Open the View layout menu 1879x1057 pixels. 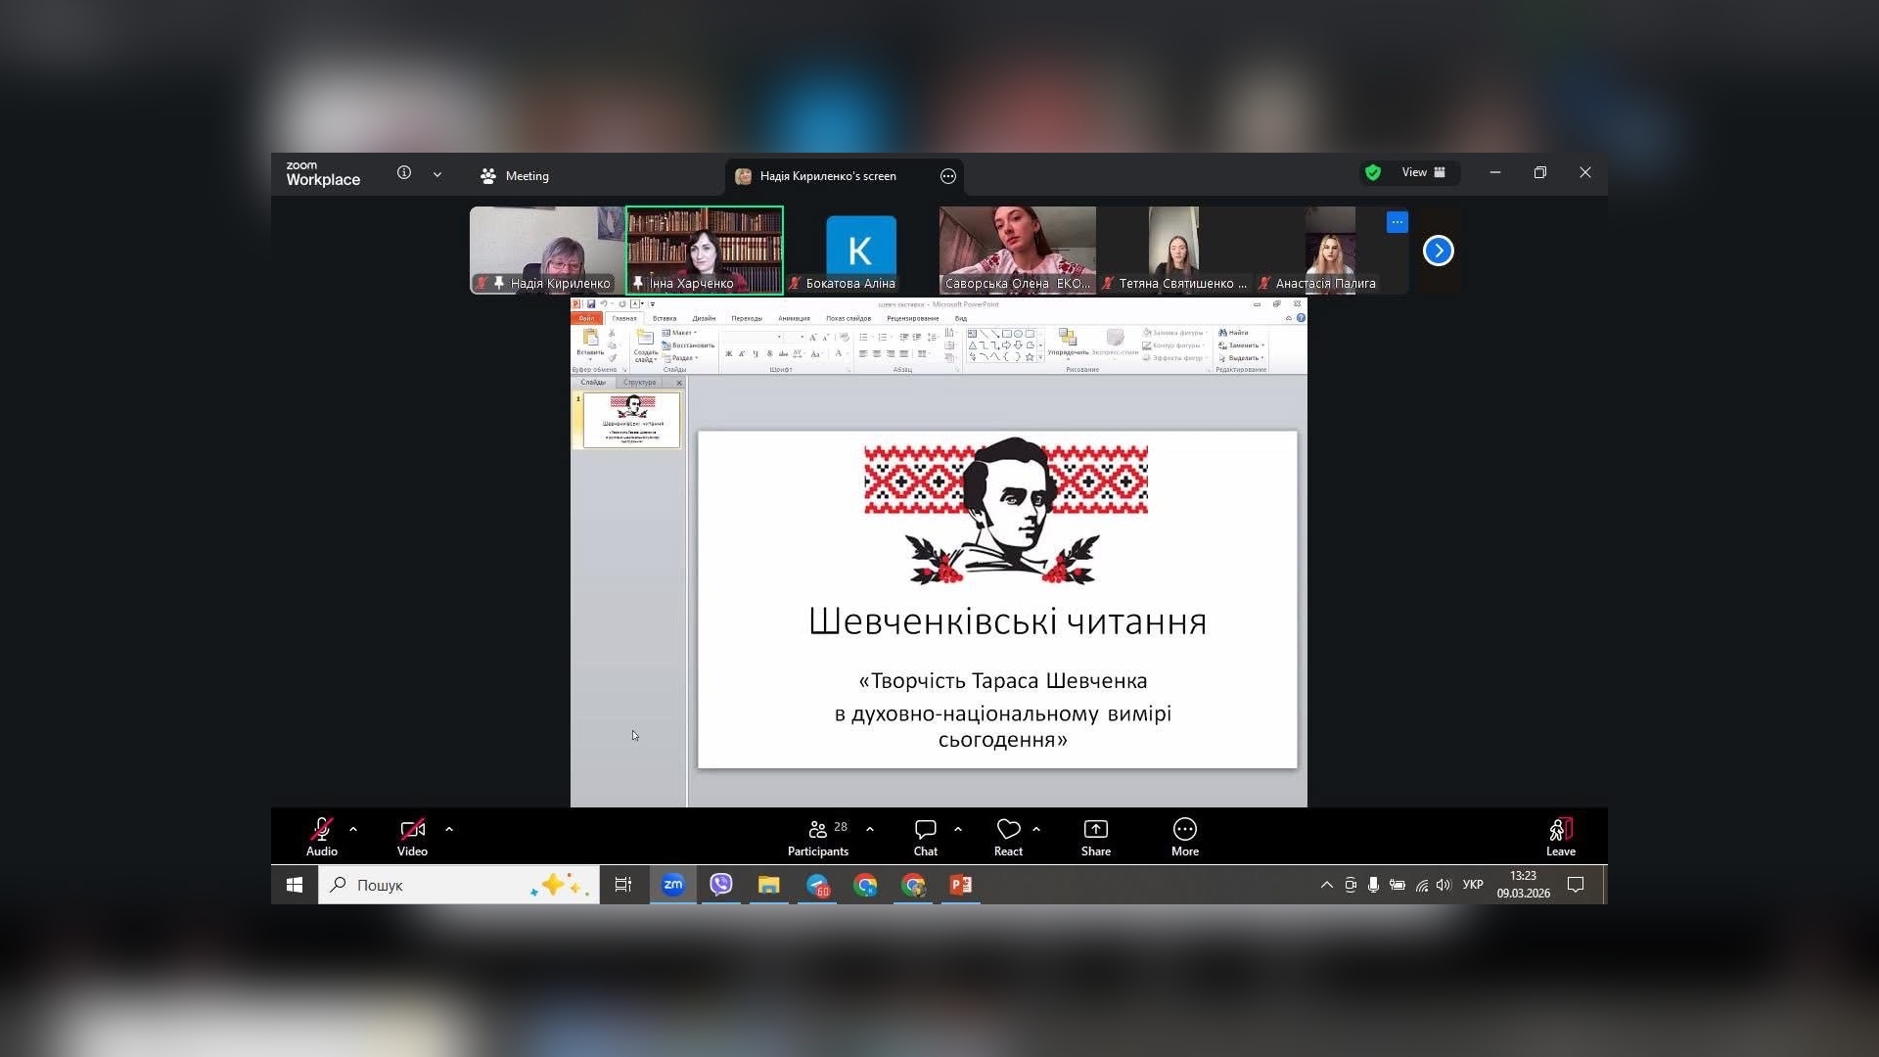click(1423, 172)
